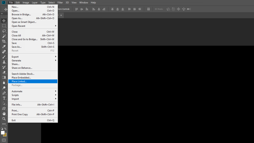Expand the Open Recent submenu
Viewport: 254px width, 143px height.
pos(33,26)
